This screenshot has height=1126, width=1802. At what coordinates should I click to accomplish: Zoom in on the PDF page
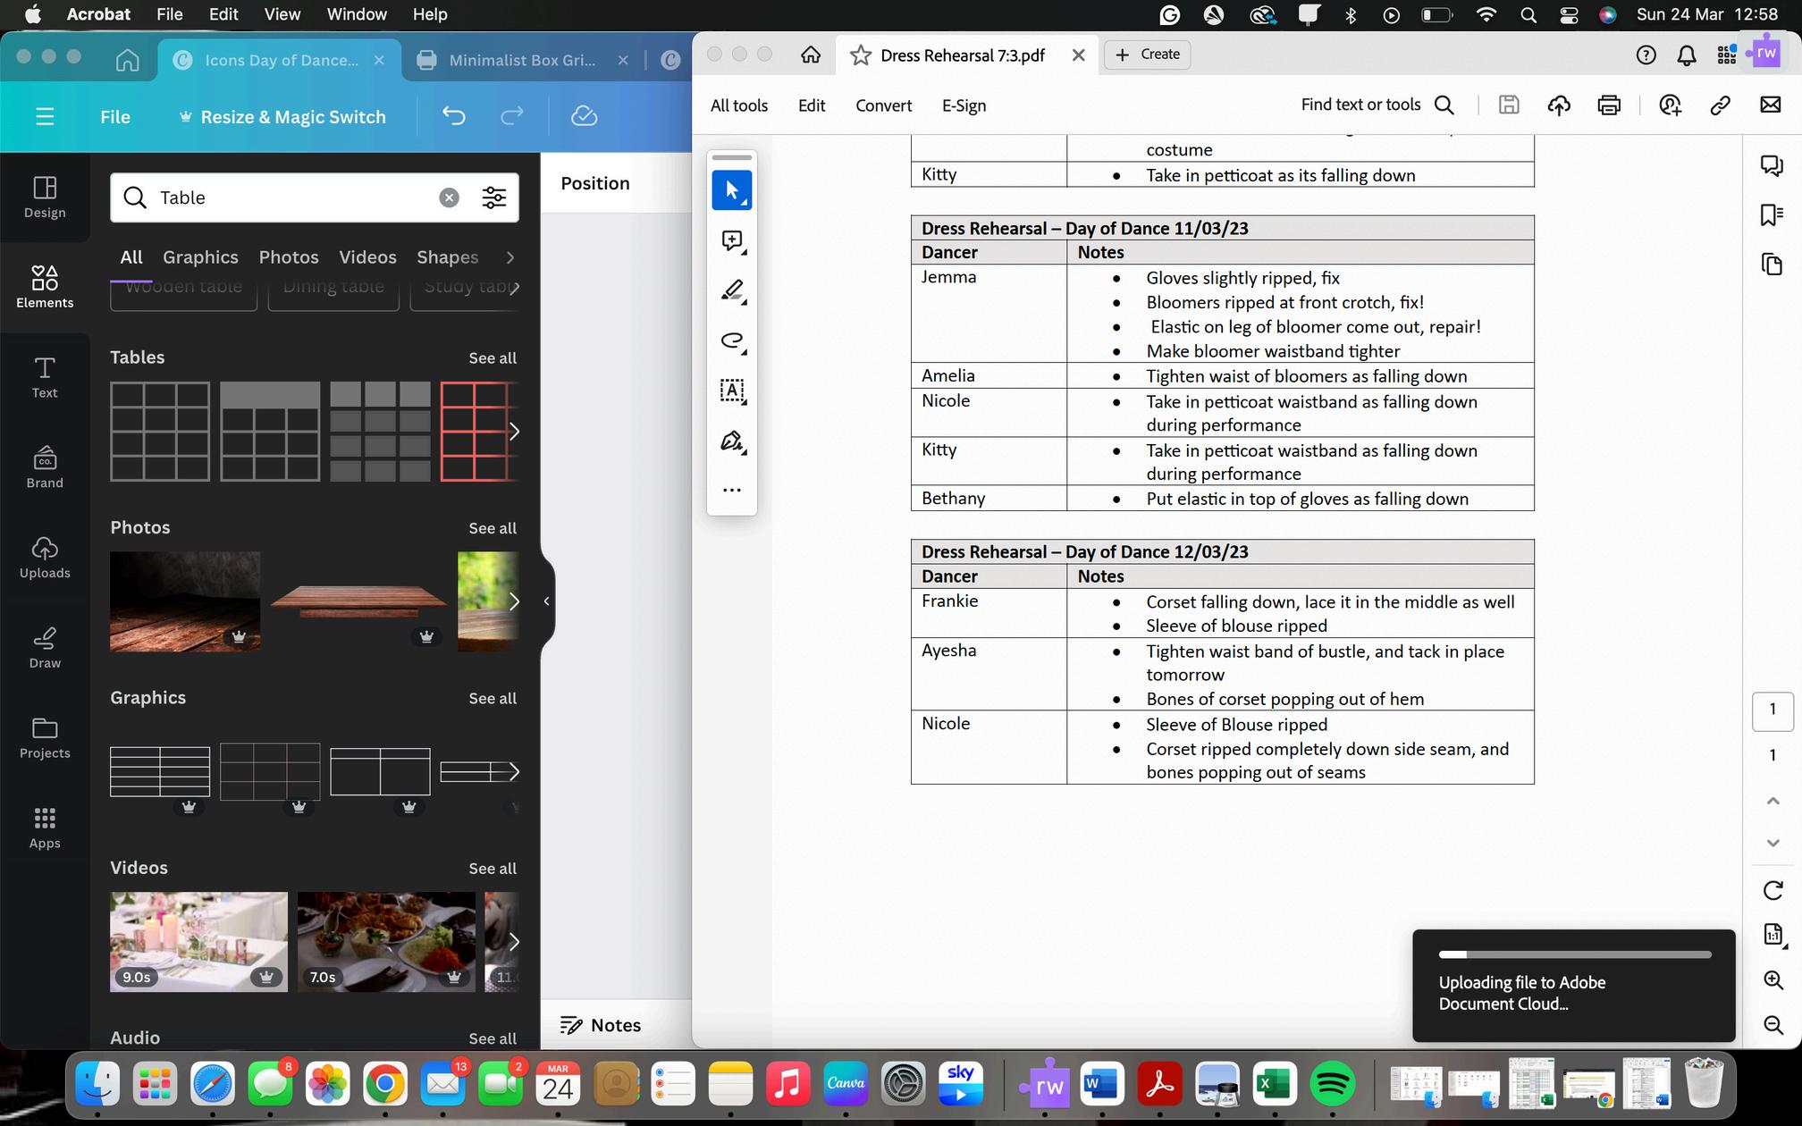[x=1773, y=979]
